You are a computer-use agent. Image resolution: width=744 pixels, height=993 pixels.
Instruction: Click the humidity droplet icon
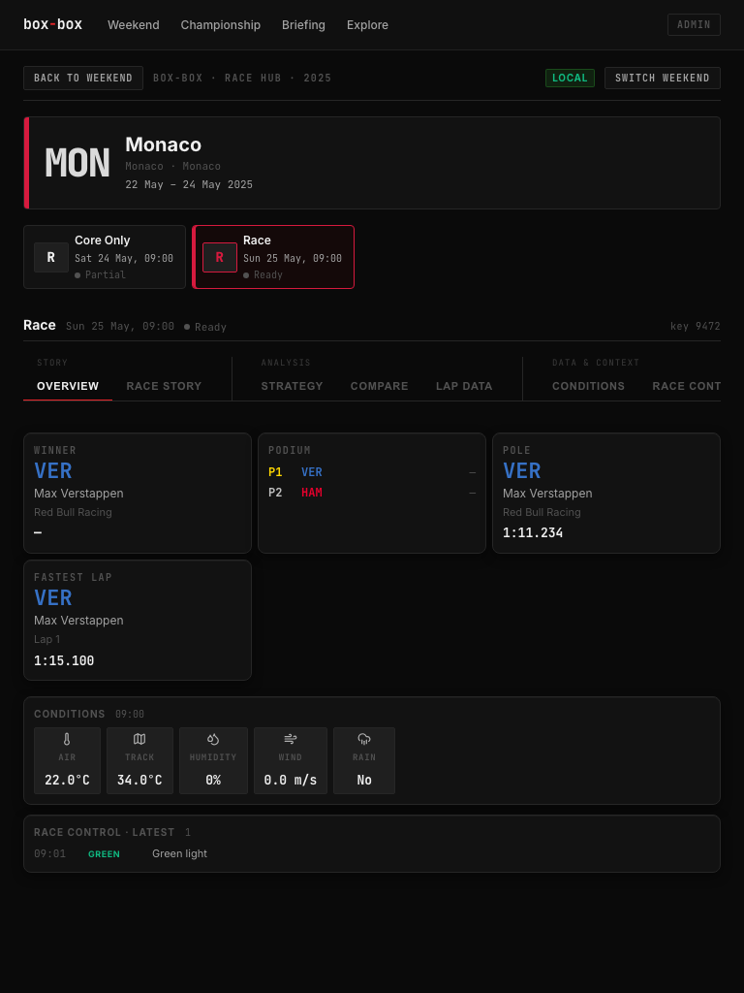point(213,739)
